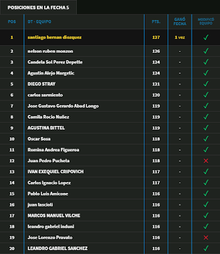
Task: Select DIEGO STRAY name
Action: [x=41, y=84]
